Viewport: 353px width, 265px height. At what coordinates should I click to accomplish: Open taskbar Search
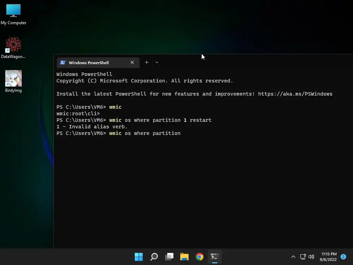tap(154, 257)
